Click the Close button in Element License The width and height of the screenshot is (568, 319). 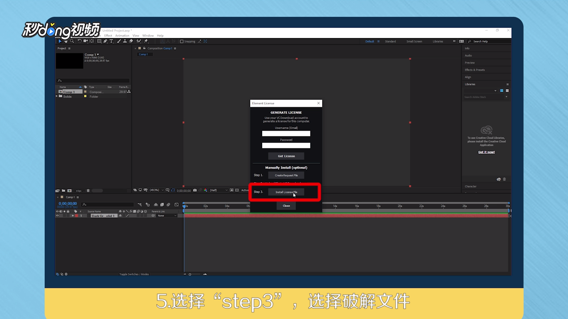(x=286, y=206)
